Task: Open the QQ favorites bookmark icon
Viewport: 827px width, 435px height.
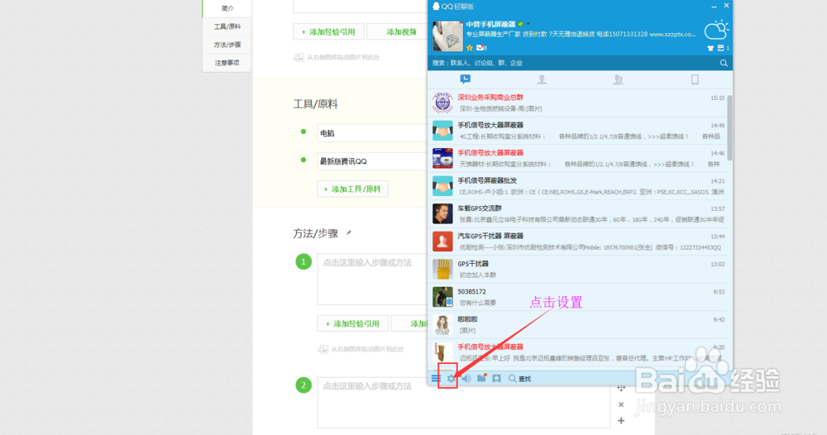Action: (x=496, y=379)
